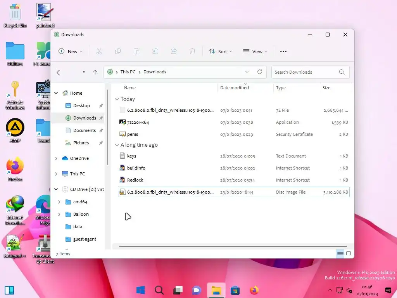Click This PC in the address breadcrumb

pos(128,72)
